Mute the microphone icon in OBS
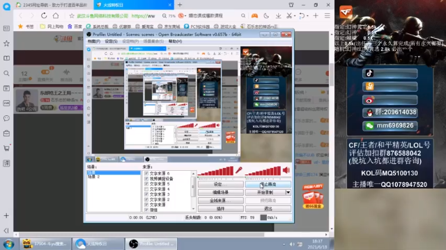This screenshot has height=250, width=446. (x=238, y=170)
